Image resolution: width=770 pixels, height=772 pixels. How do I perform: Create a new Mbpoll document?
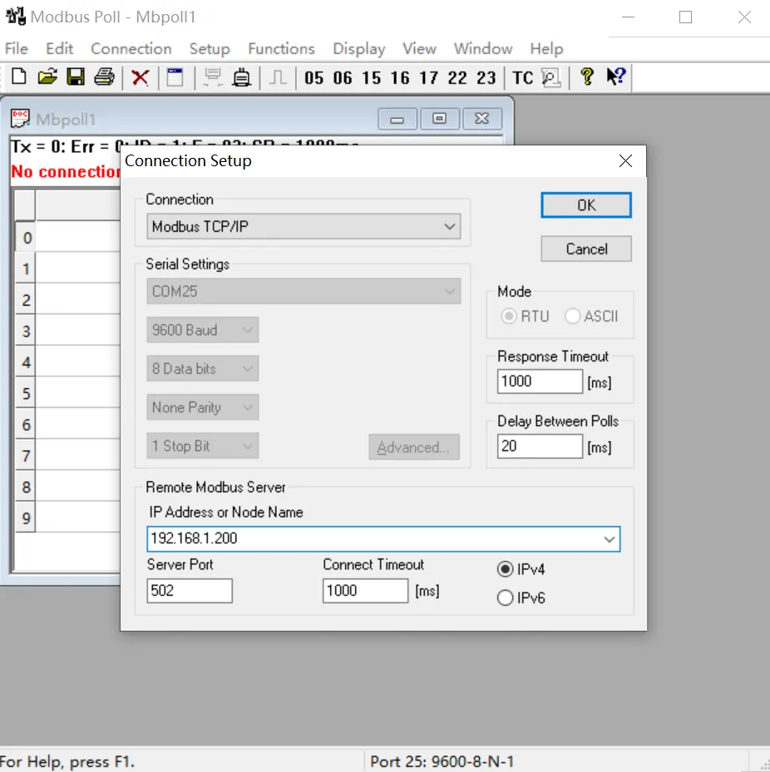(x=18, y=76)
